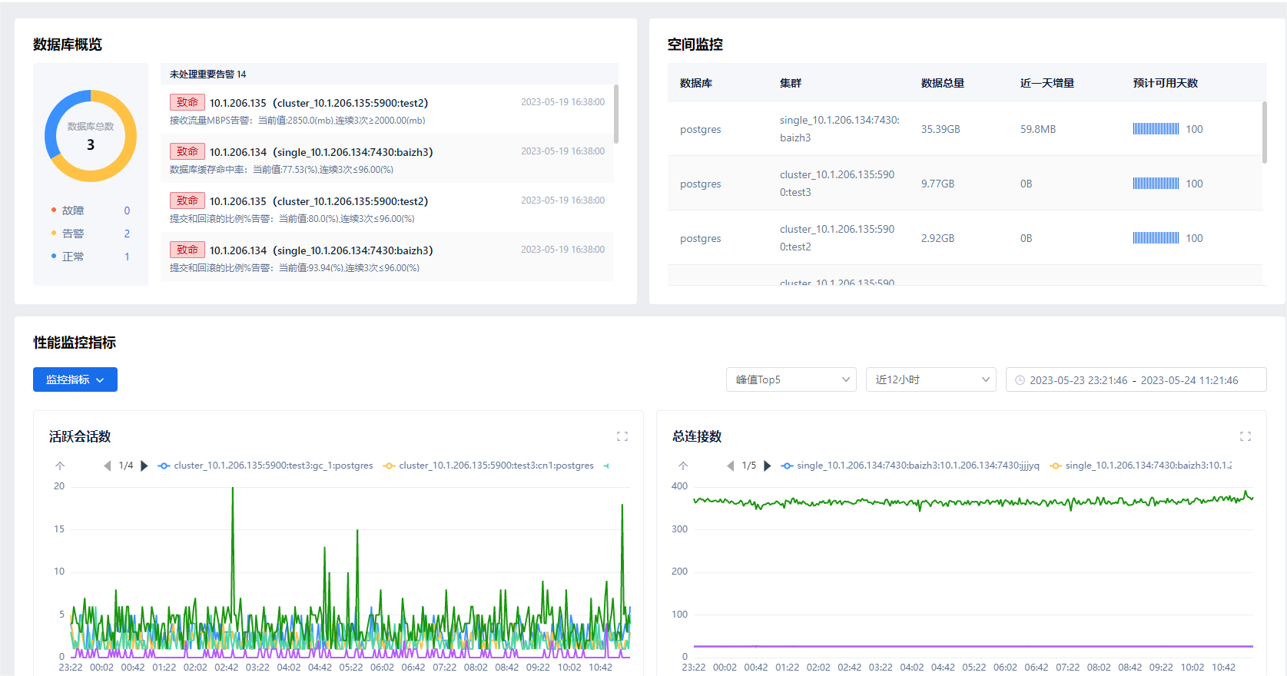This screenshot has width=1287, height=676.
Task: Go to previous legend page in 总连接数 chart
Action: 730,466
